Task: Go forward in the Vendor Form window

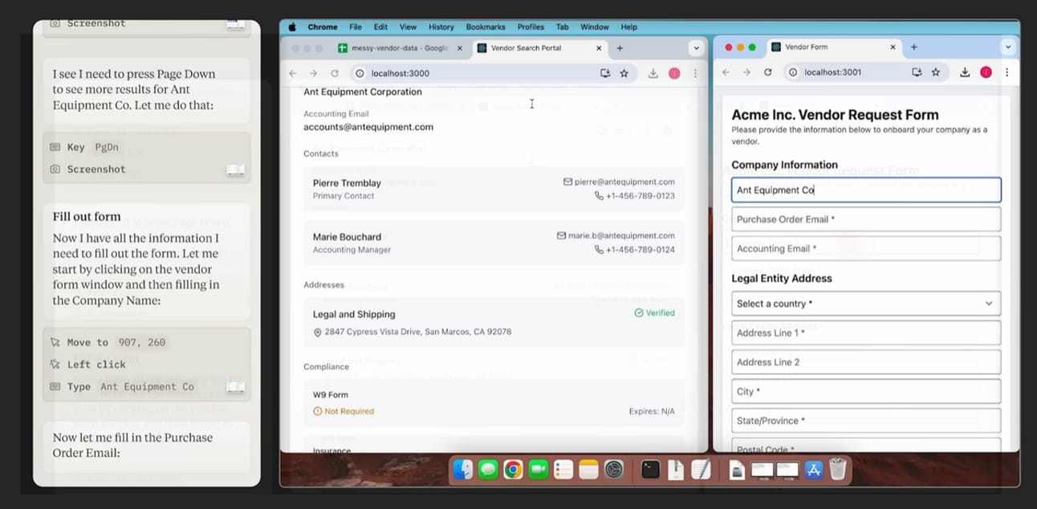Action: tap(747, 72)
